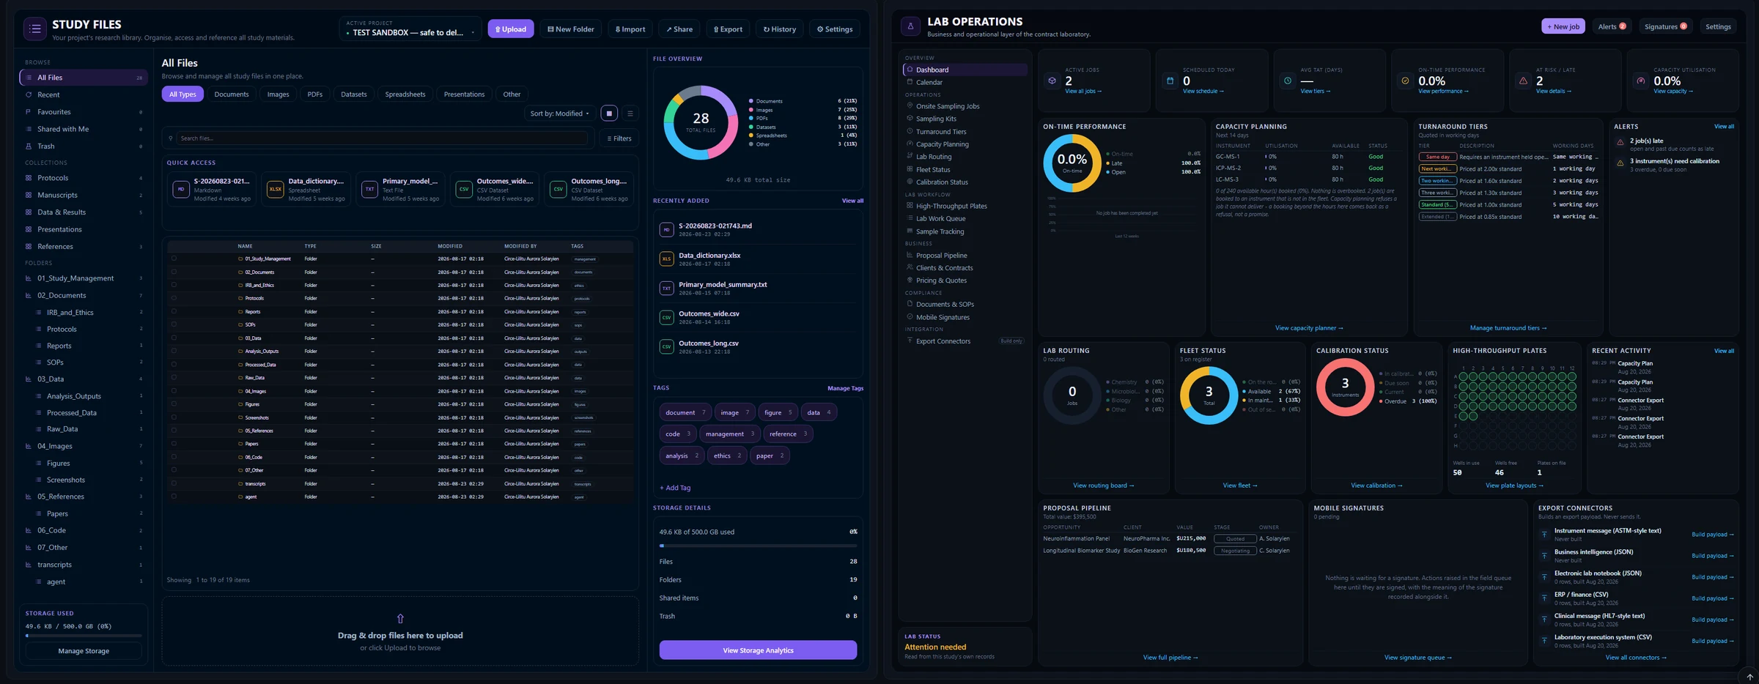
Task: Select the 01_Study_Management row checkbox
Action: 174,259
